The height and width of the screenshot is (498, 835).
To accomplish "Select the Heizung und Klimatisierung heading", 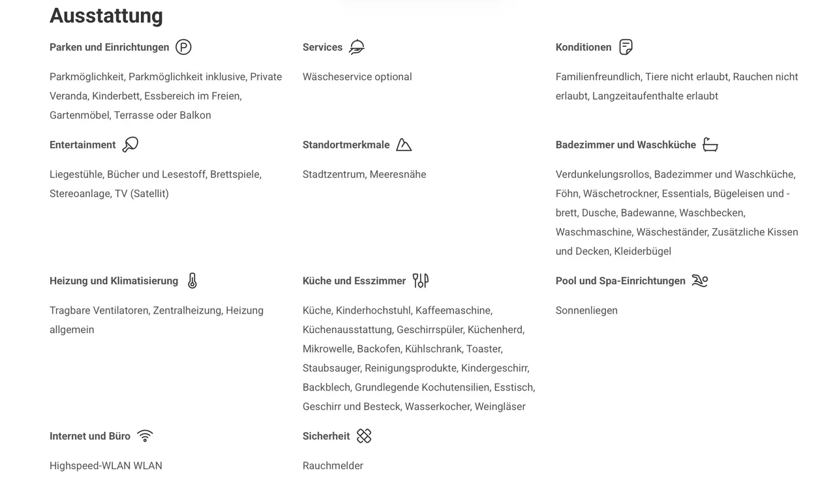I will pos(114,281).
